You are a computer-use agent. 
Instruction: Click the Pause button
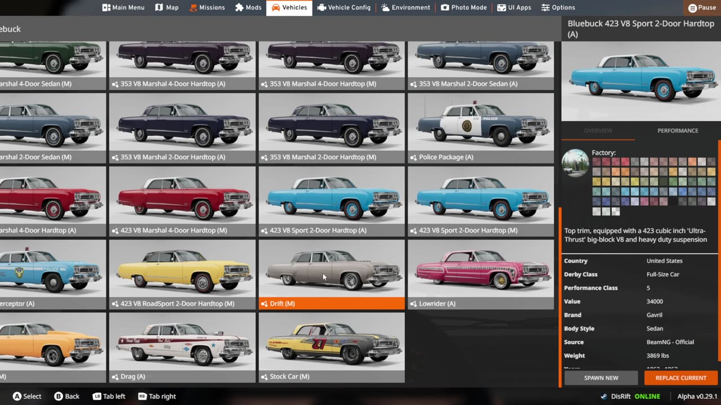click(702, 8)
